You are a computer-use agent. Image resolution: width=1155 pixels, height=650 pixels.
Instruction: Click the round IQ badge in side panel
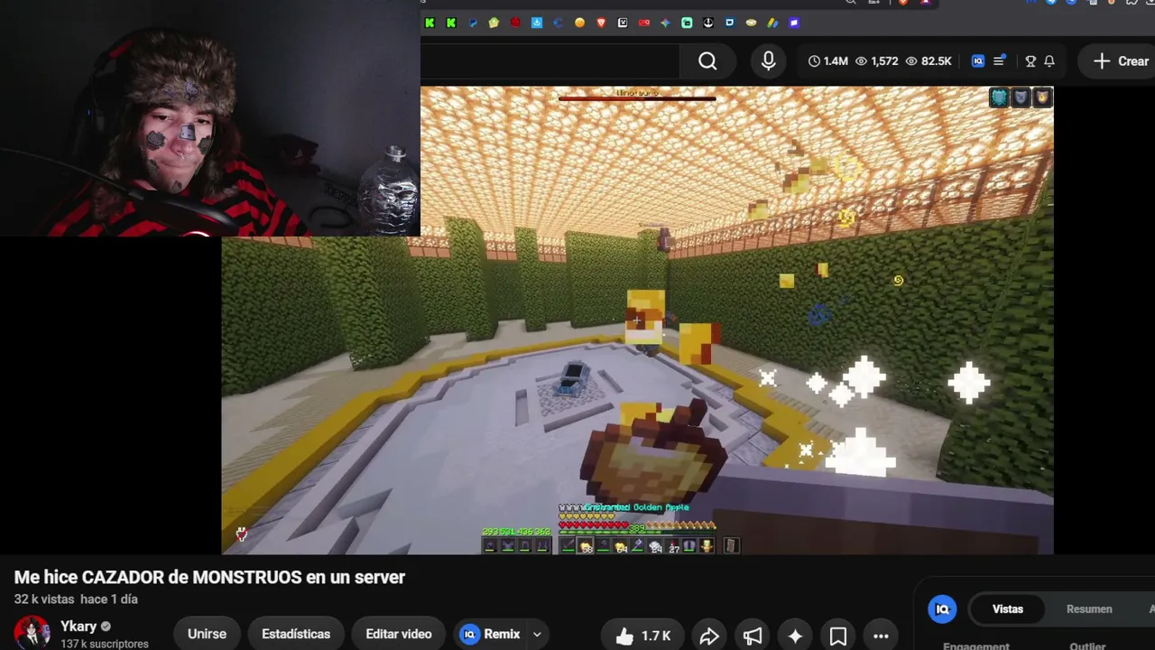943,608
